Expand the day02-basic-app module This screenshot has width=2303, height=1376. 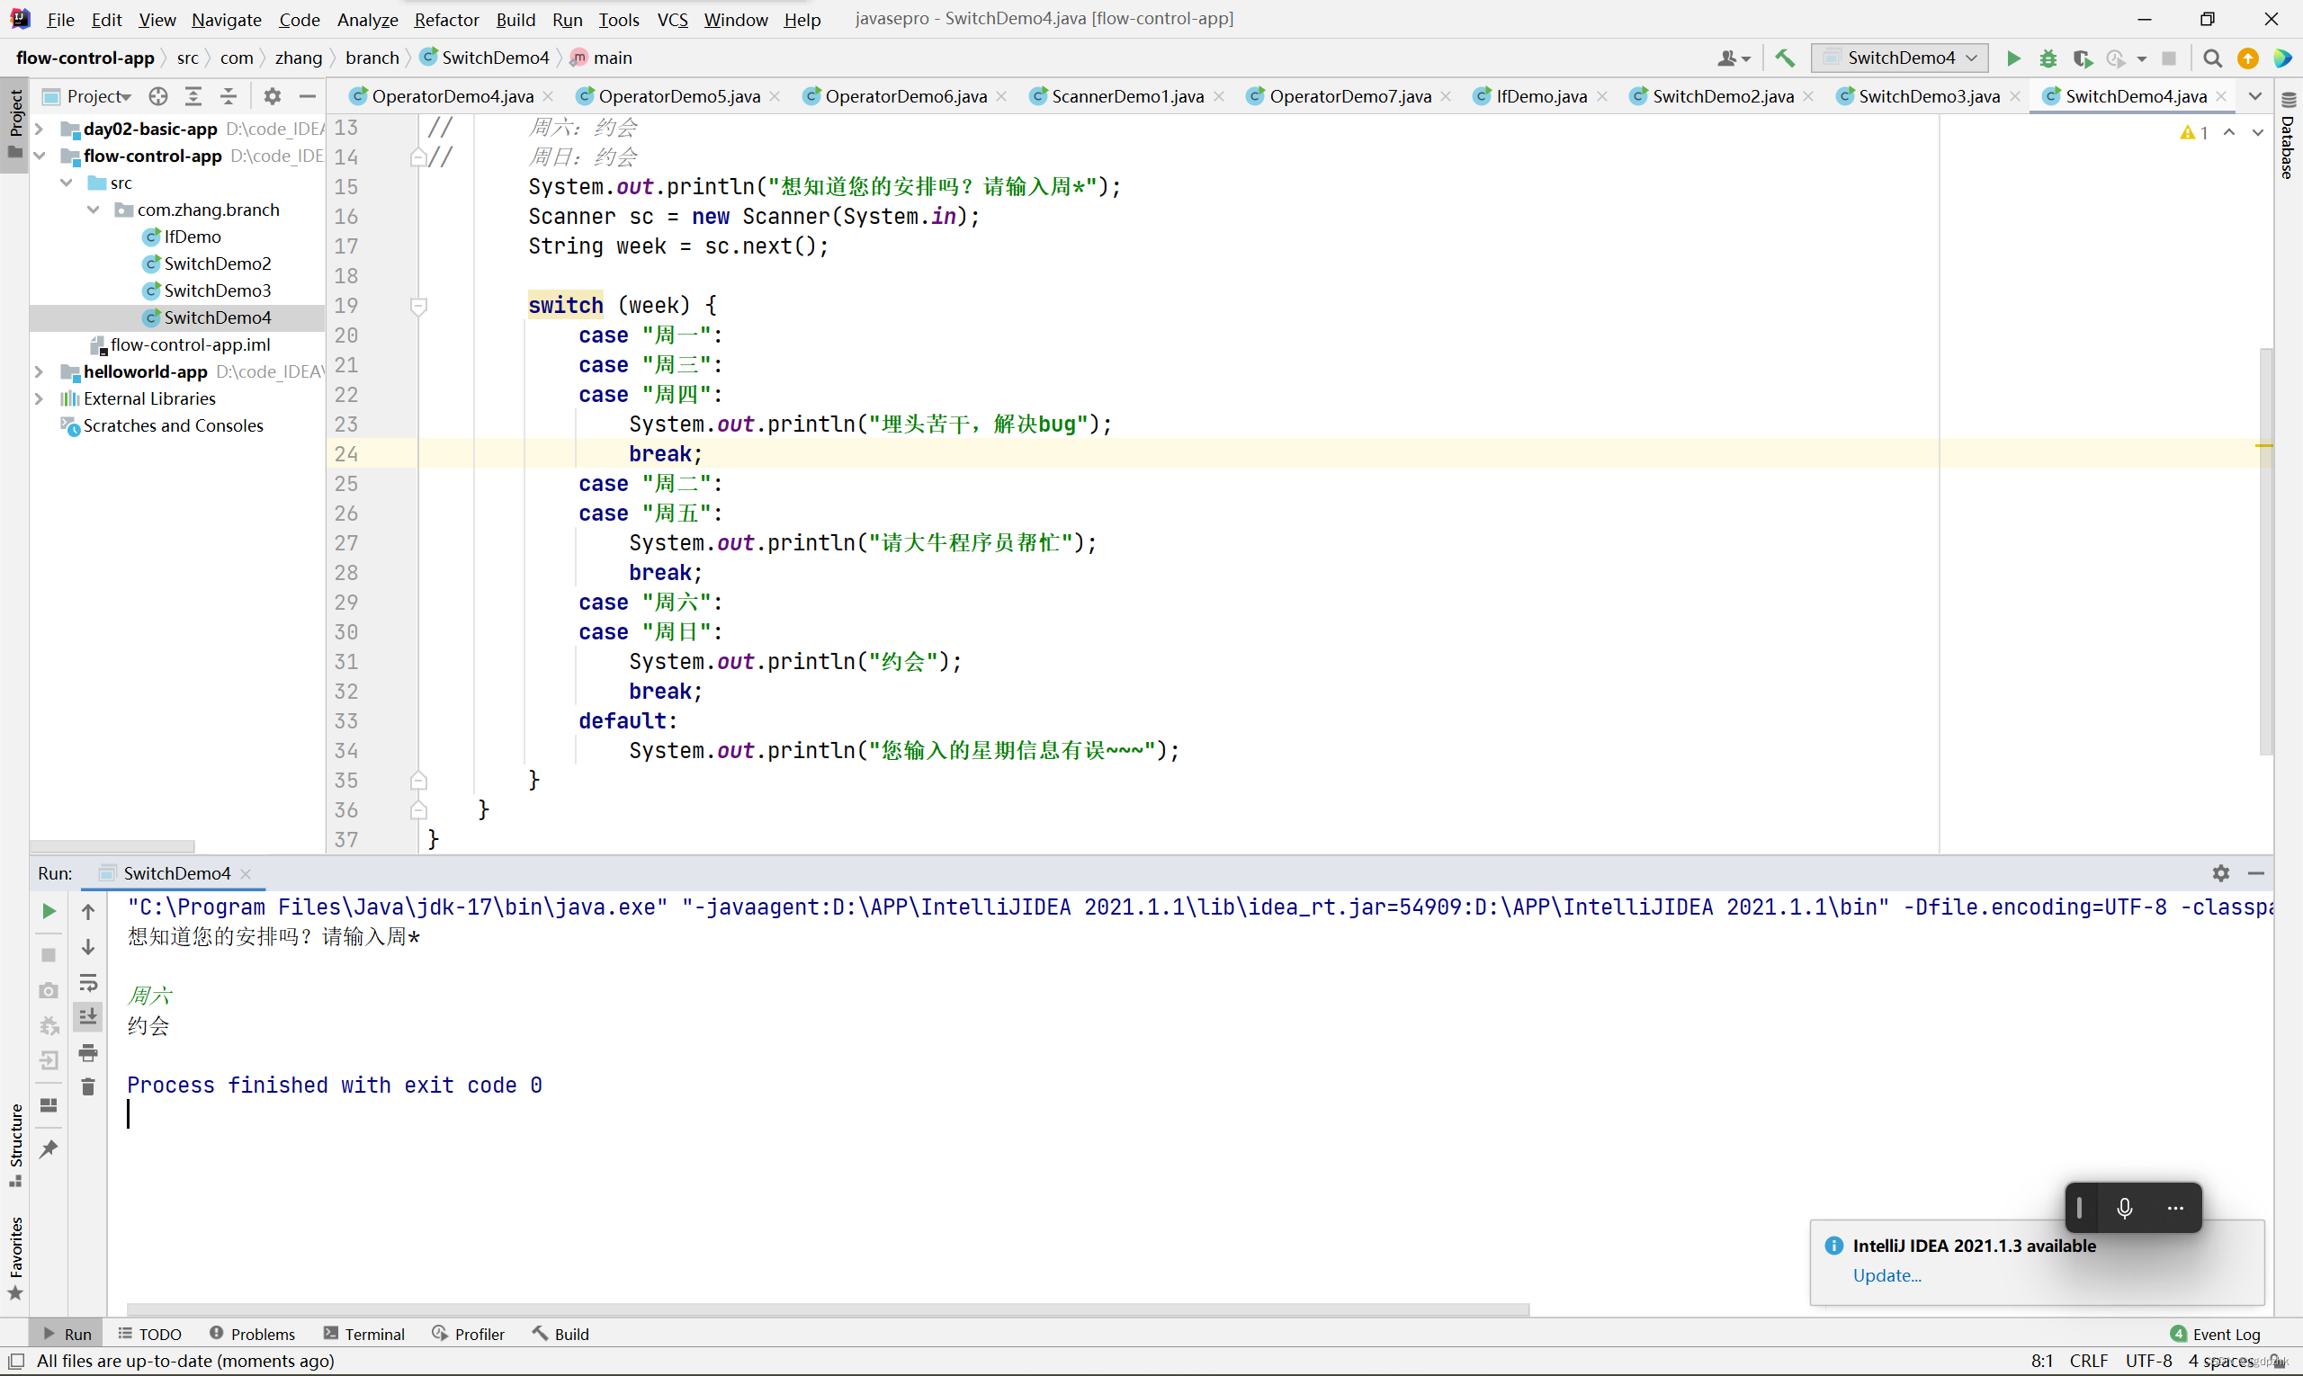pyautogui.click(x=39, y=129)
